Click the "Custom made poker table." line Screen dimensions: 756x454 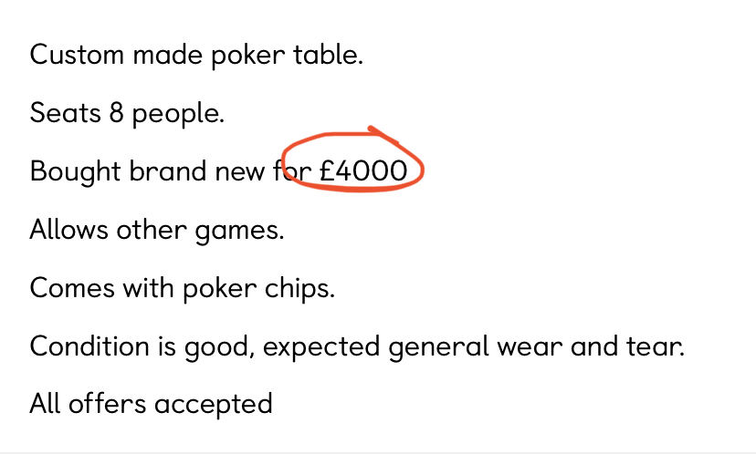(196, 55)
